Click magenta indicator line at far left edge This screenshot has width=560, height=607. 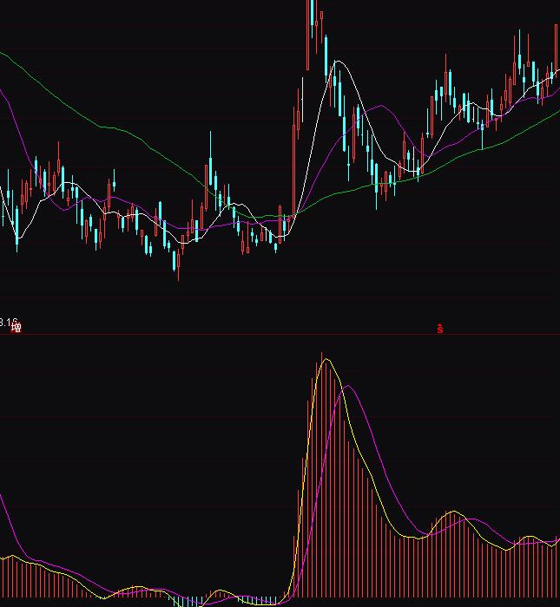tap(3, 501)
